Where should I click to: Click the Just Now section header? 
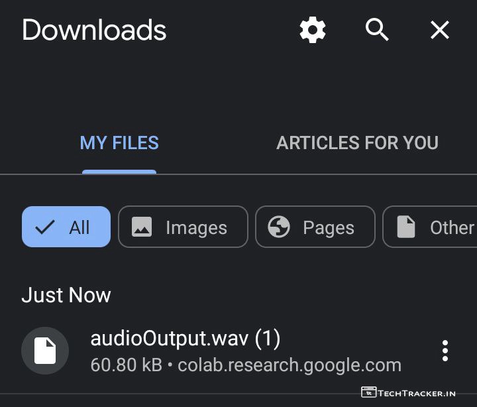[66, 295]
